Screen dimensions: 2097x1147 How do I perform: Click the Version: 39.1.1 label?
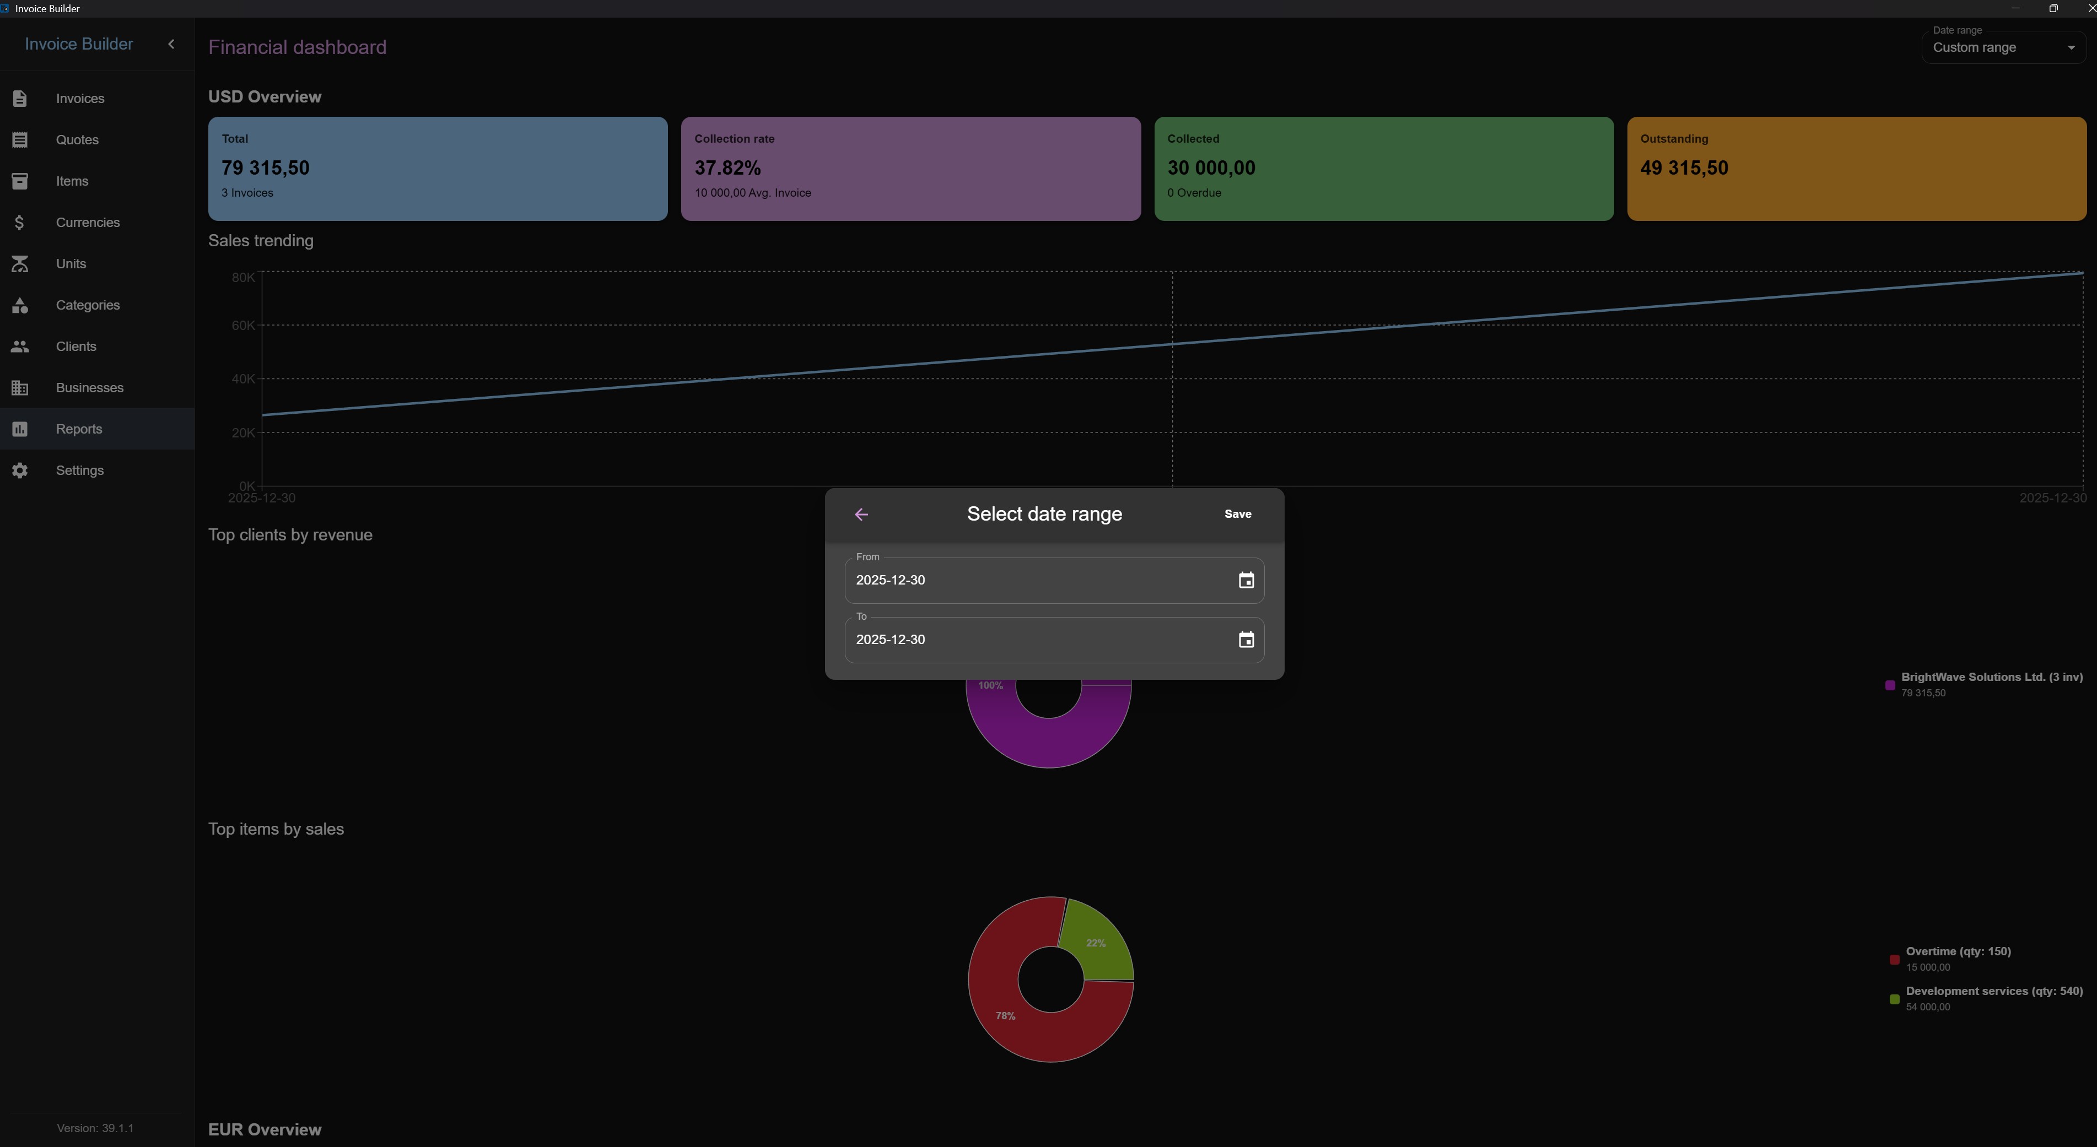tap(95, 1128)
